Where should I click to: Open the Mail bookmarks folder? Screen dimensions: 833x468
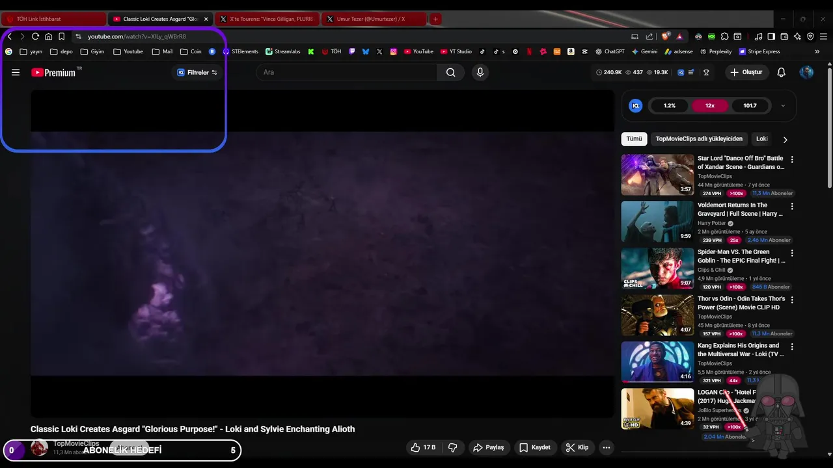click(162, 51)
